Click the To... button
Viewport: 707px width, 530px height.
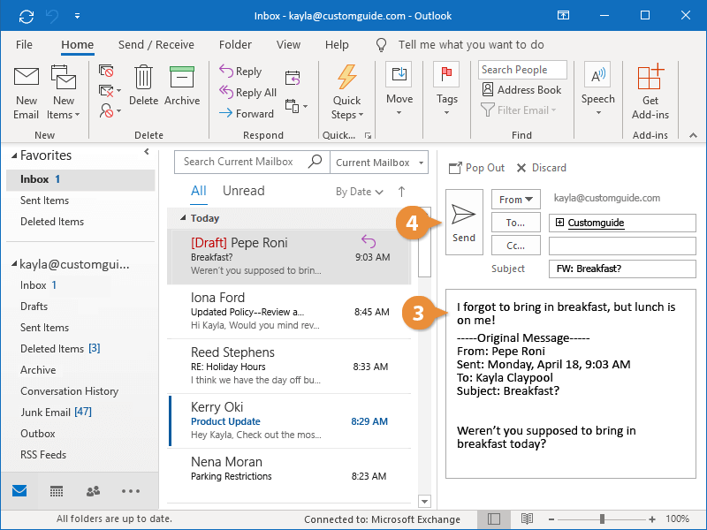click(516, 223)
